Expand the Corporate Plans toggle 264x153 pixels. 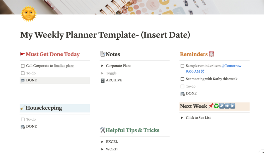click(102, 66)
